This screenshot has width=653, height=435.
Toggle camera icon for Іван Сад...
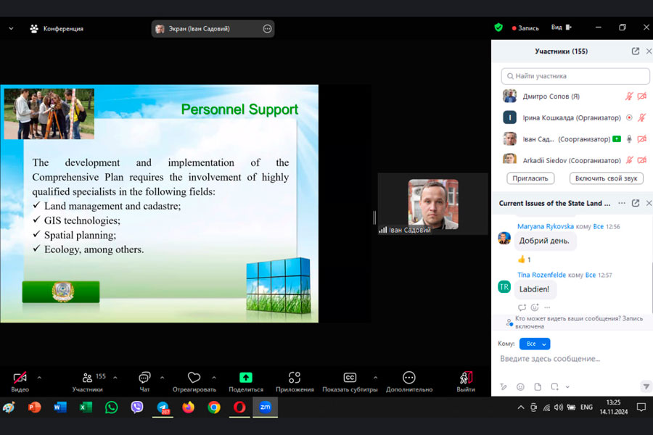(642, 139)
